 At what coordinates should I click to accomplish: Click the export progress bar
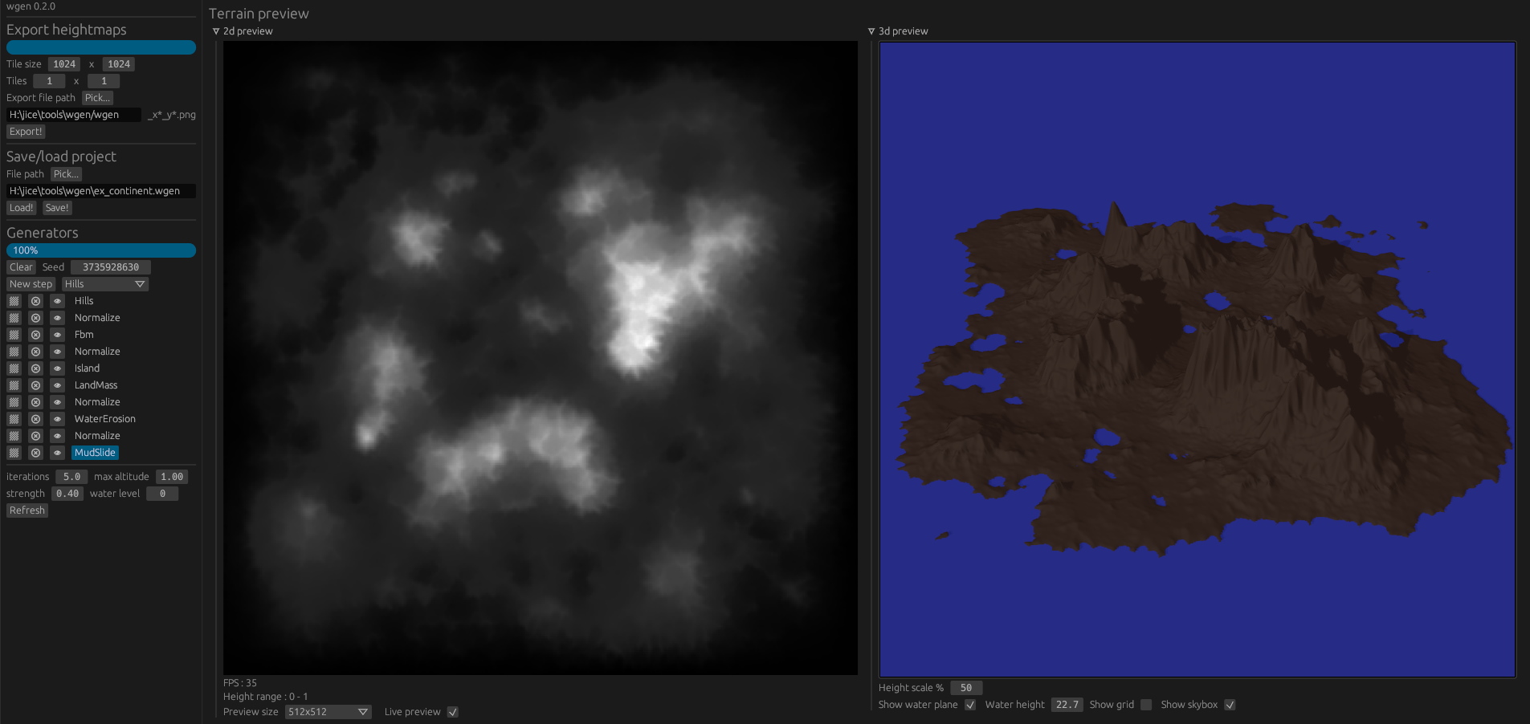pos(101,47)
